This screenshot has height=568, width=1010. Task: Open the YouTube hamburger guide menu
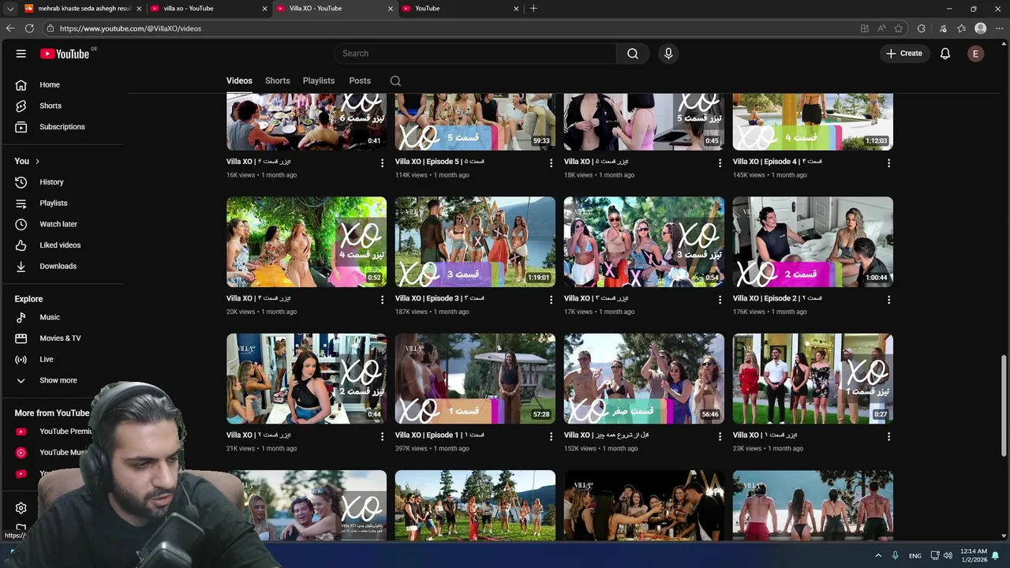[21, 54]
